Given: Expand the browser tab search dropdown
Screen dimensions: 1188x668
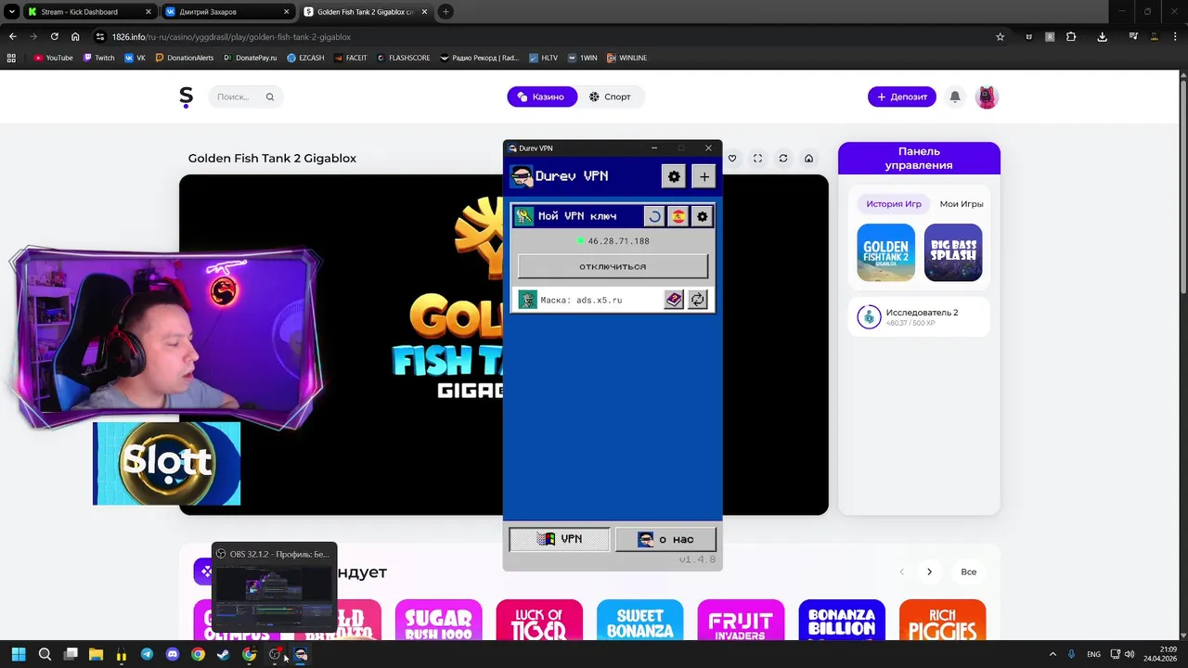Looking at the screenshot, I should [11, 12].
